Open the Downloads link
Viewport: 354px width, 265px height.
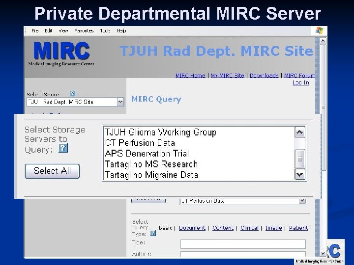[x=264, y=76]
